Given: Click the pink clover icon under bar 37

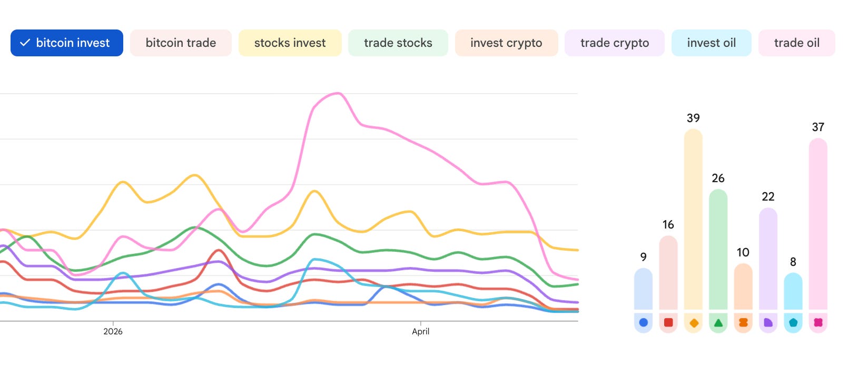Looking at the screenshot, I should click(818, 323).
